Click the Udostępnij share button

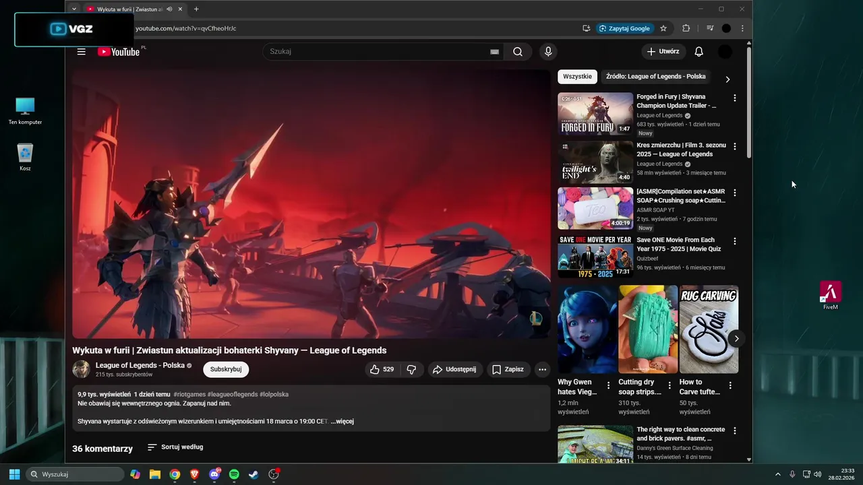pos(454,369)
